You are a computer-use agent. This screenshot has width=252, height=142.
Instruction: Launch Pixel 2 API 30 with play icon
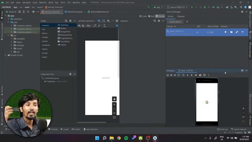pos(226,32)
